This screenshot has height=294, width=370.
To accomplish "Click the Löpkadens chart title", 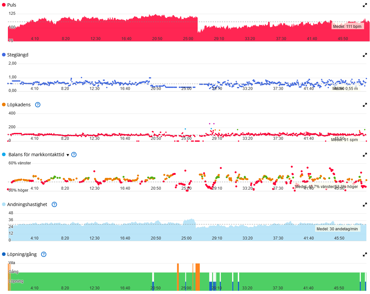I will (19, 105).
